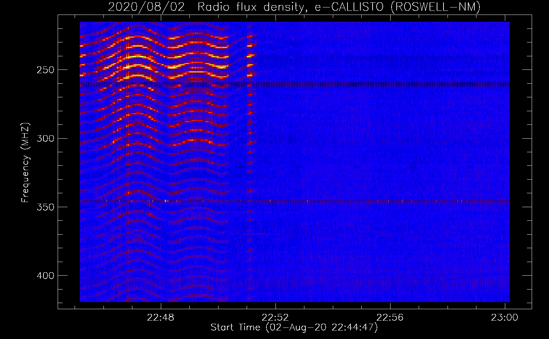Click the 400 frequency tick label

coord(45,276)
